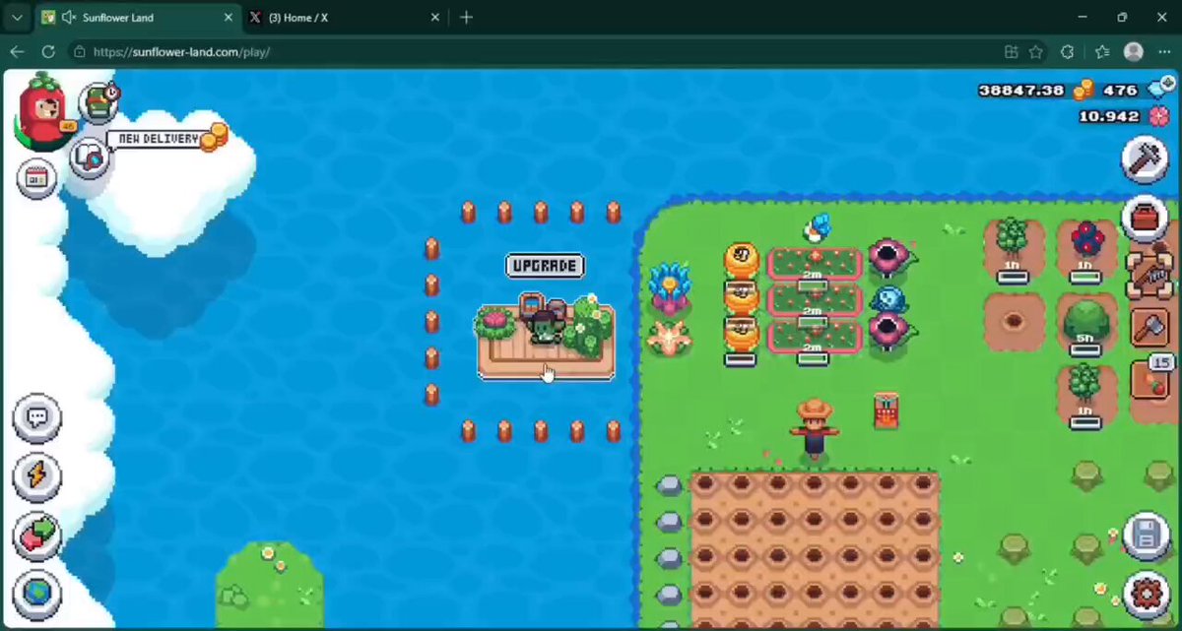
Task: Go back using the browser back arrow
Action: [17, 52]
